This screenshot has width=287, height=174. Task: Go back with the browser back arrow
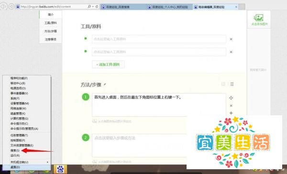click(x=3, y=7)
